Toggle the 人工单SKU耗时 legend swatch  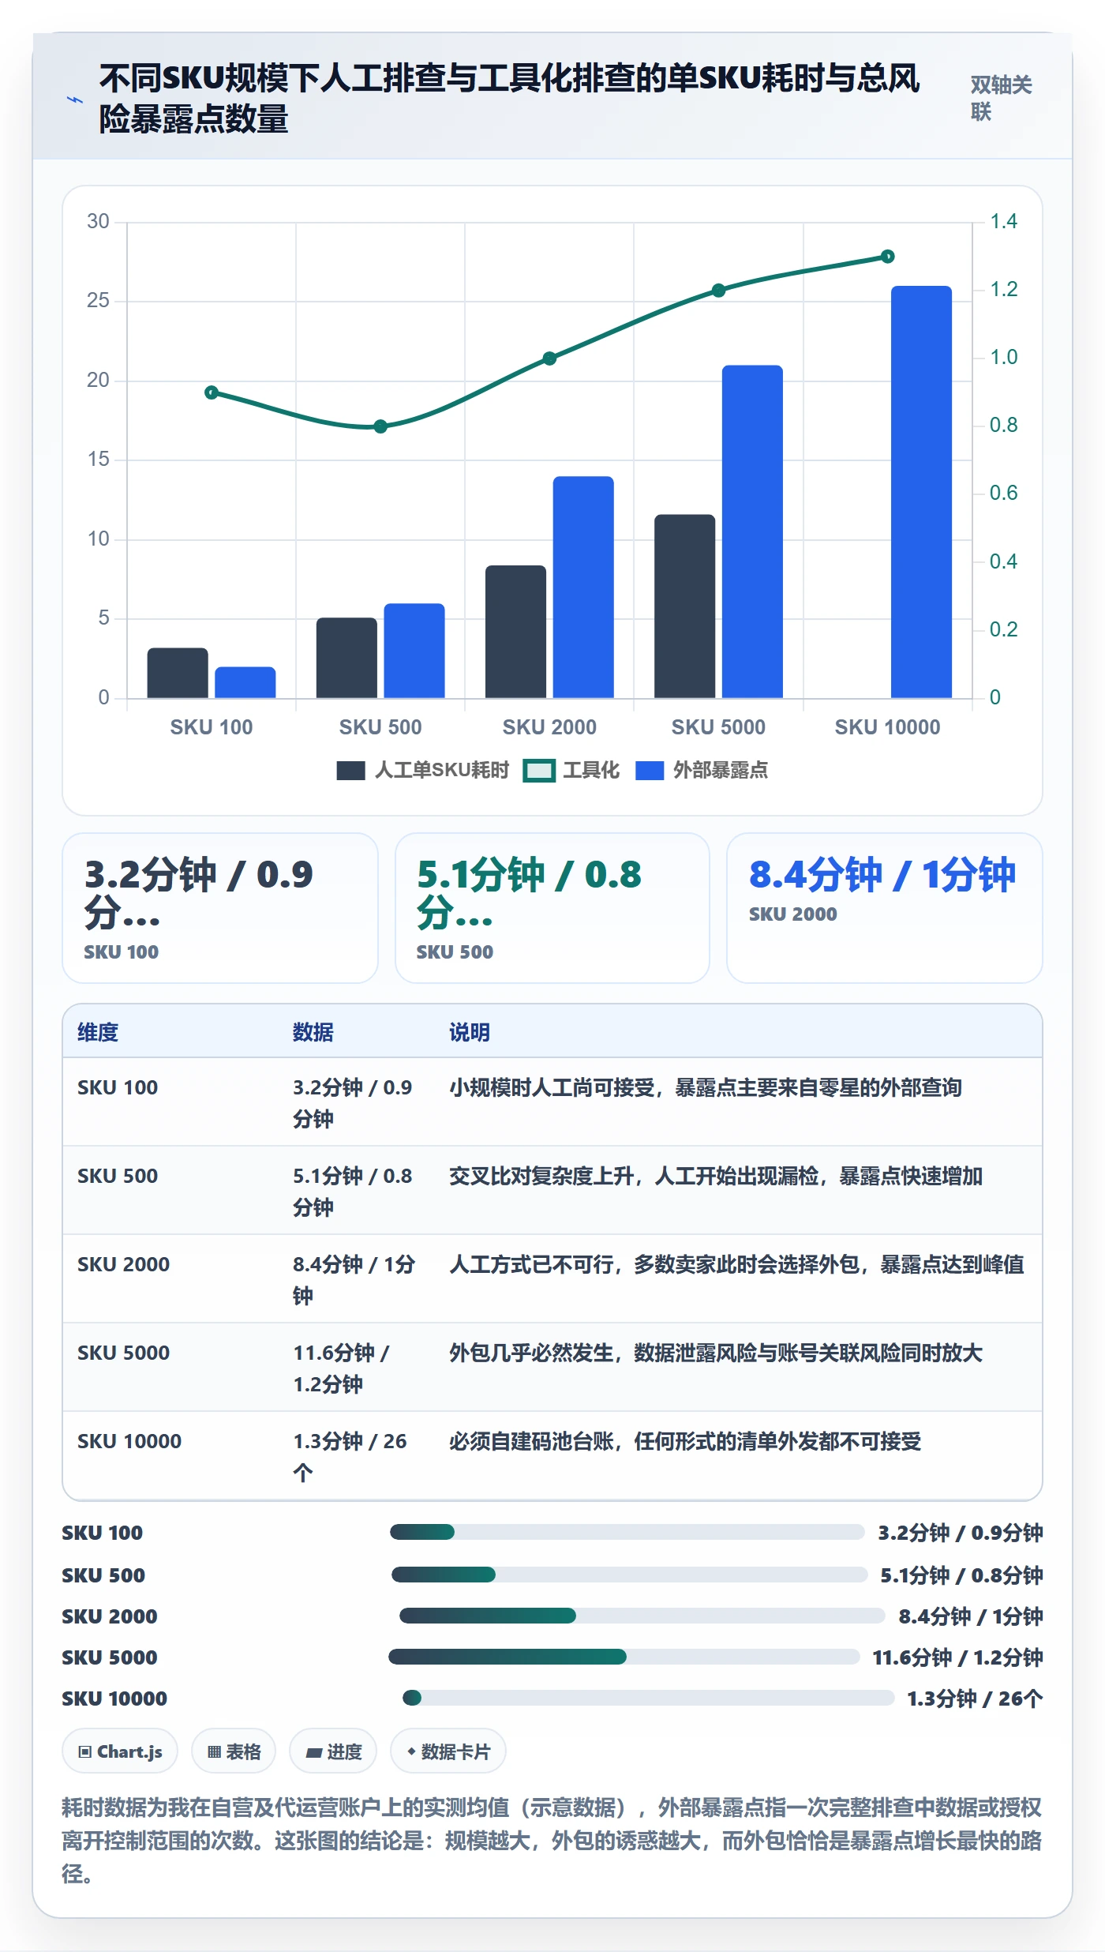click(350, 771)
